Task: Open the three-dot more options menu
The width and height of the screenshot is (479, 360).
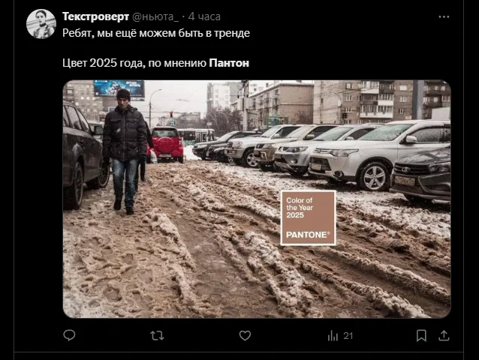Action: (x=444, y=16)
